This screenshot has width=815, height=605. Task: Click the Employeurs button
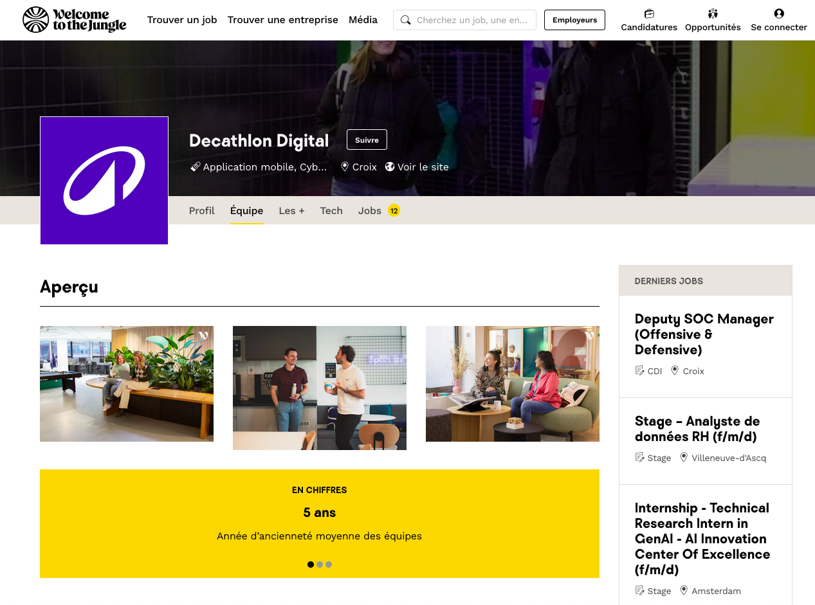574,20
